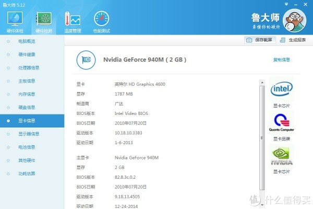Click the 2 GB memory value
The width and height of the screenshot is (313, 209).
(x=119, y=167)
